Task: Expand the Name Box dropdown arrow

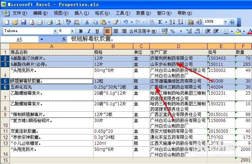Action: [42, 39]
